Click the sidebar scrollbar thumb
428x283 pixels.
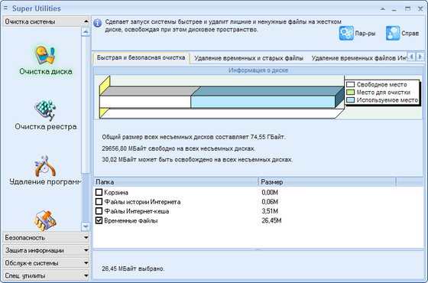pos(86,105)
